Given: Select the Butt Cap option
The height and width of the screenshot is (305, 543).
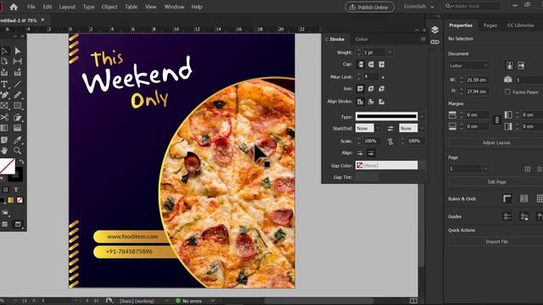Looking at the screenshot, I should point(361,64).
